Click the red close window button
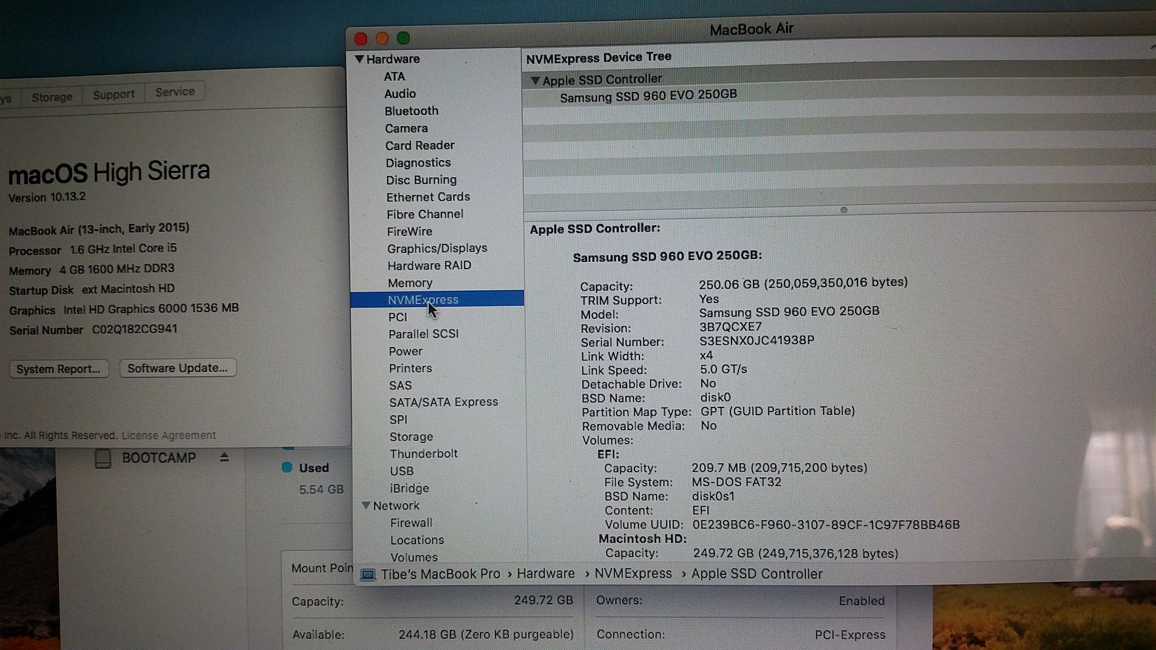The image size is (1156, 650). click(x=361, y=39)
